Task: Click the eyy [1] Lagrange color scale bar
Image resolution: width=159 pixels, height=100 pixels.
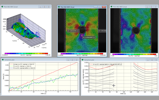Action: 82,54
